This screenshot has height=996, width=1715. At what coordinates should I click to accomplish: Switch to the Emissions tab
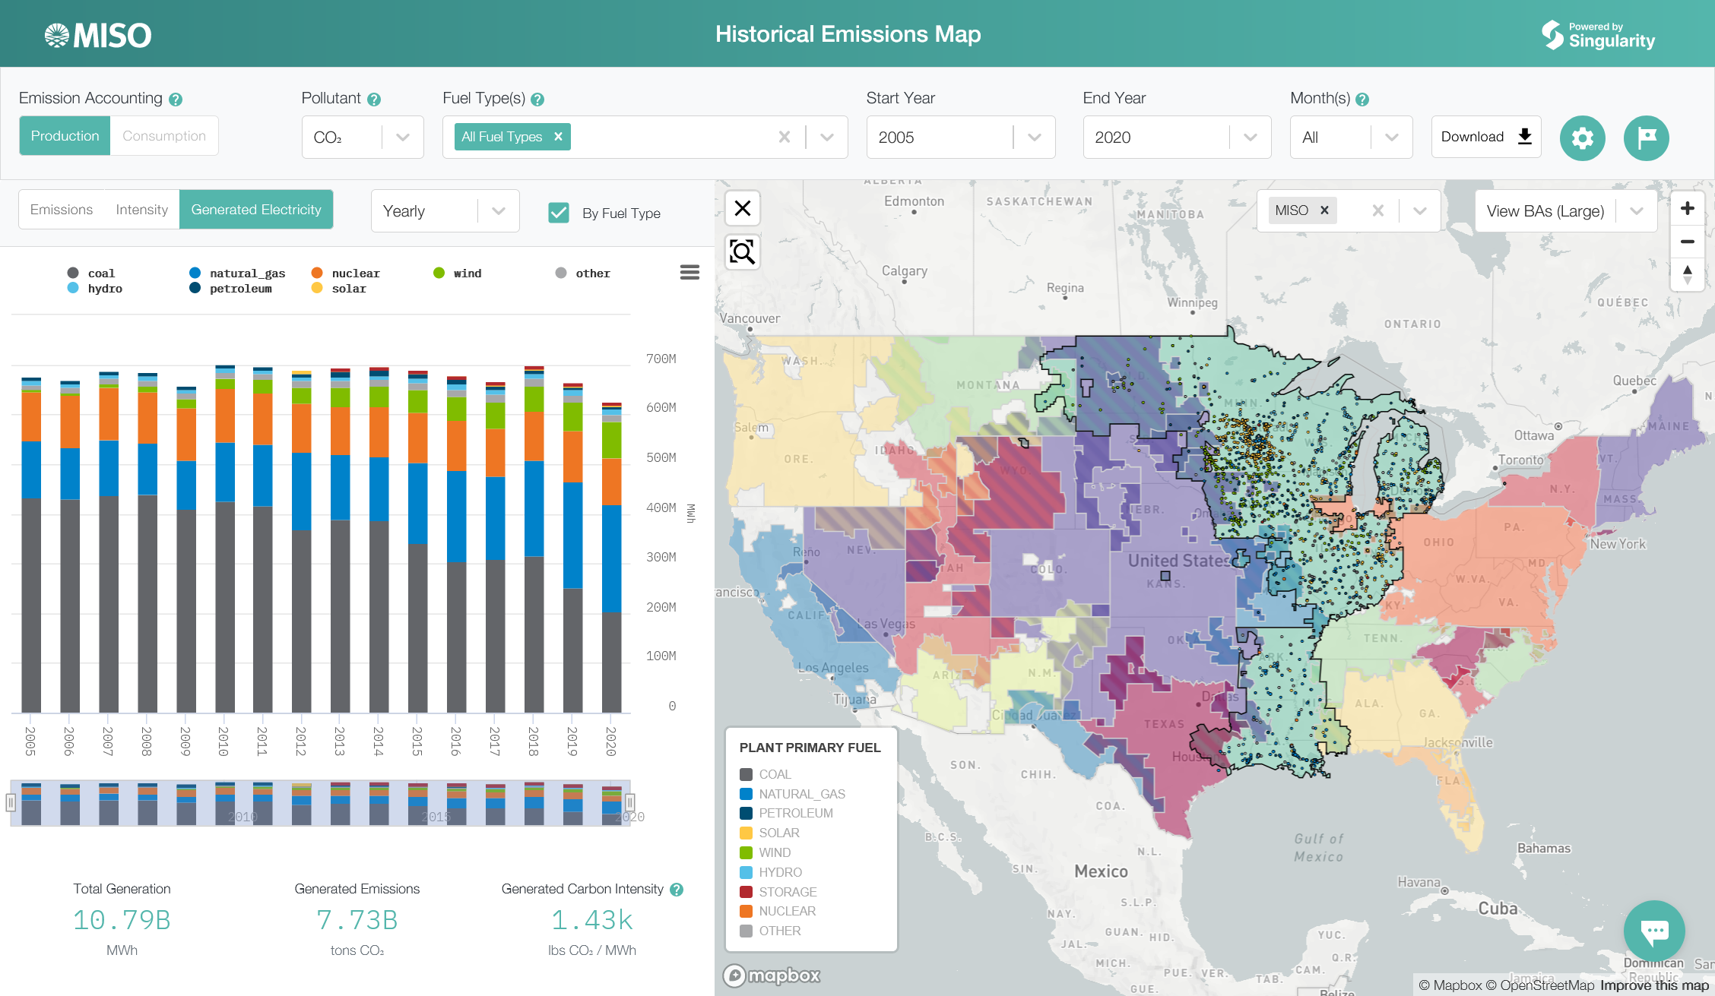pos(62,210)
